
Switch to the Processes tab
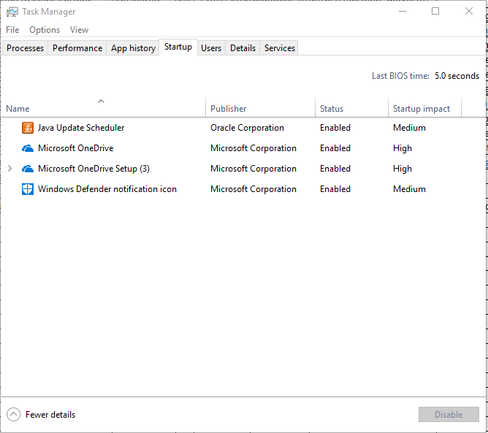click(x=26, y=48)
